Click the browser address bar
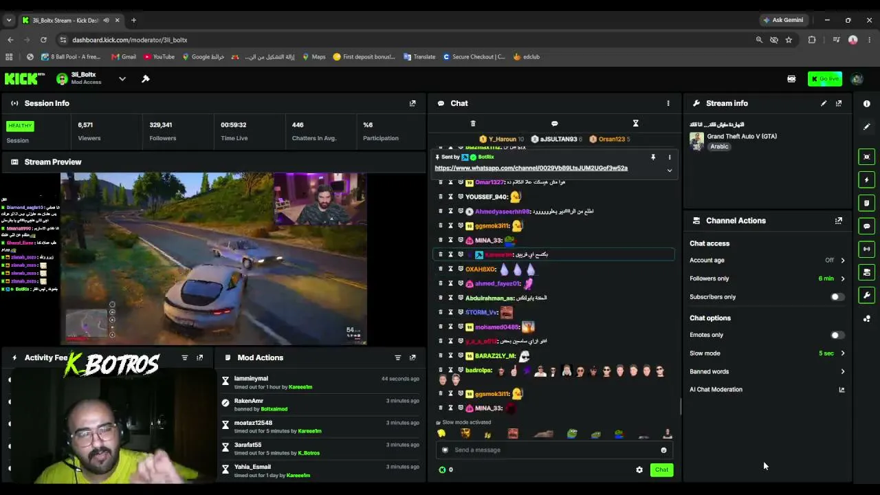Screen dimensions: 880x495 coord(406,40)
